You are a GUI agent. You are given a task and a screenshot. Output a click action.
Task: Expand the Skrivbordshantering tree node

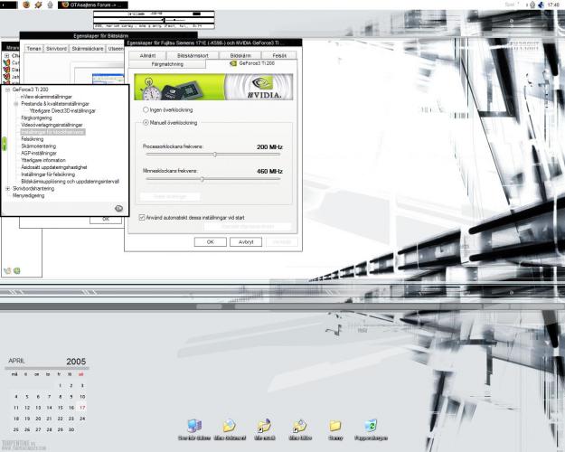(8, 189)
